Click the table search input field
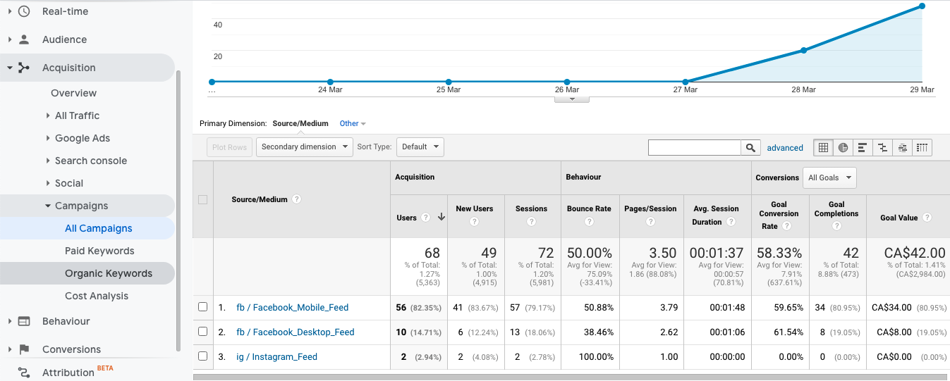This screenshot has width=950, height=381. 694,147
